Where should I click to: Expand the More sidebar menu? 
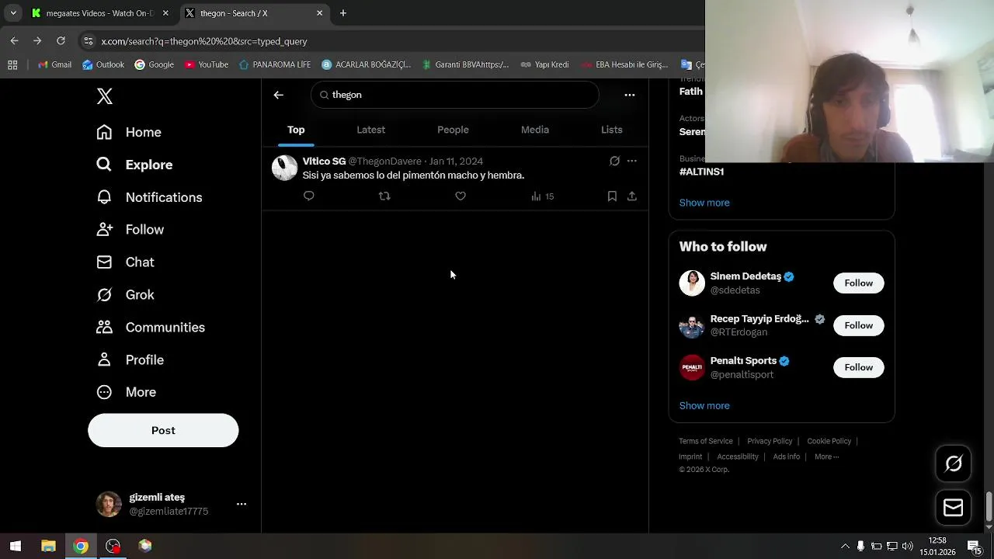click(x=126, y=392)
